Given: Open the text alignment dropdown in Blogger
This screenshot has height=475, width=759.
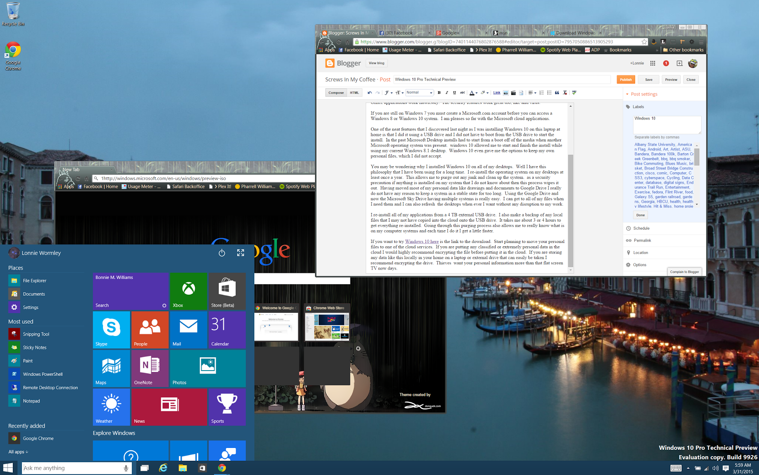Looking at the screenshot, I should pos(532,93).
